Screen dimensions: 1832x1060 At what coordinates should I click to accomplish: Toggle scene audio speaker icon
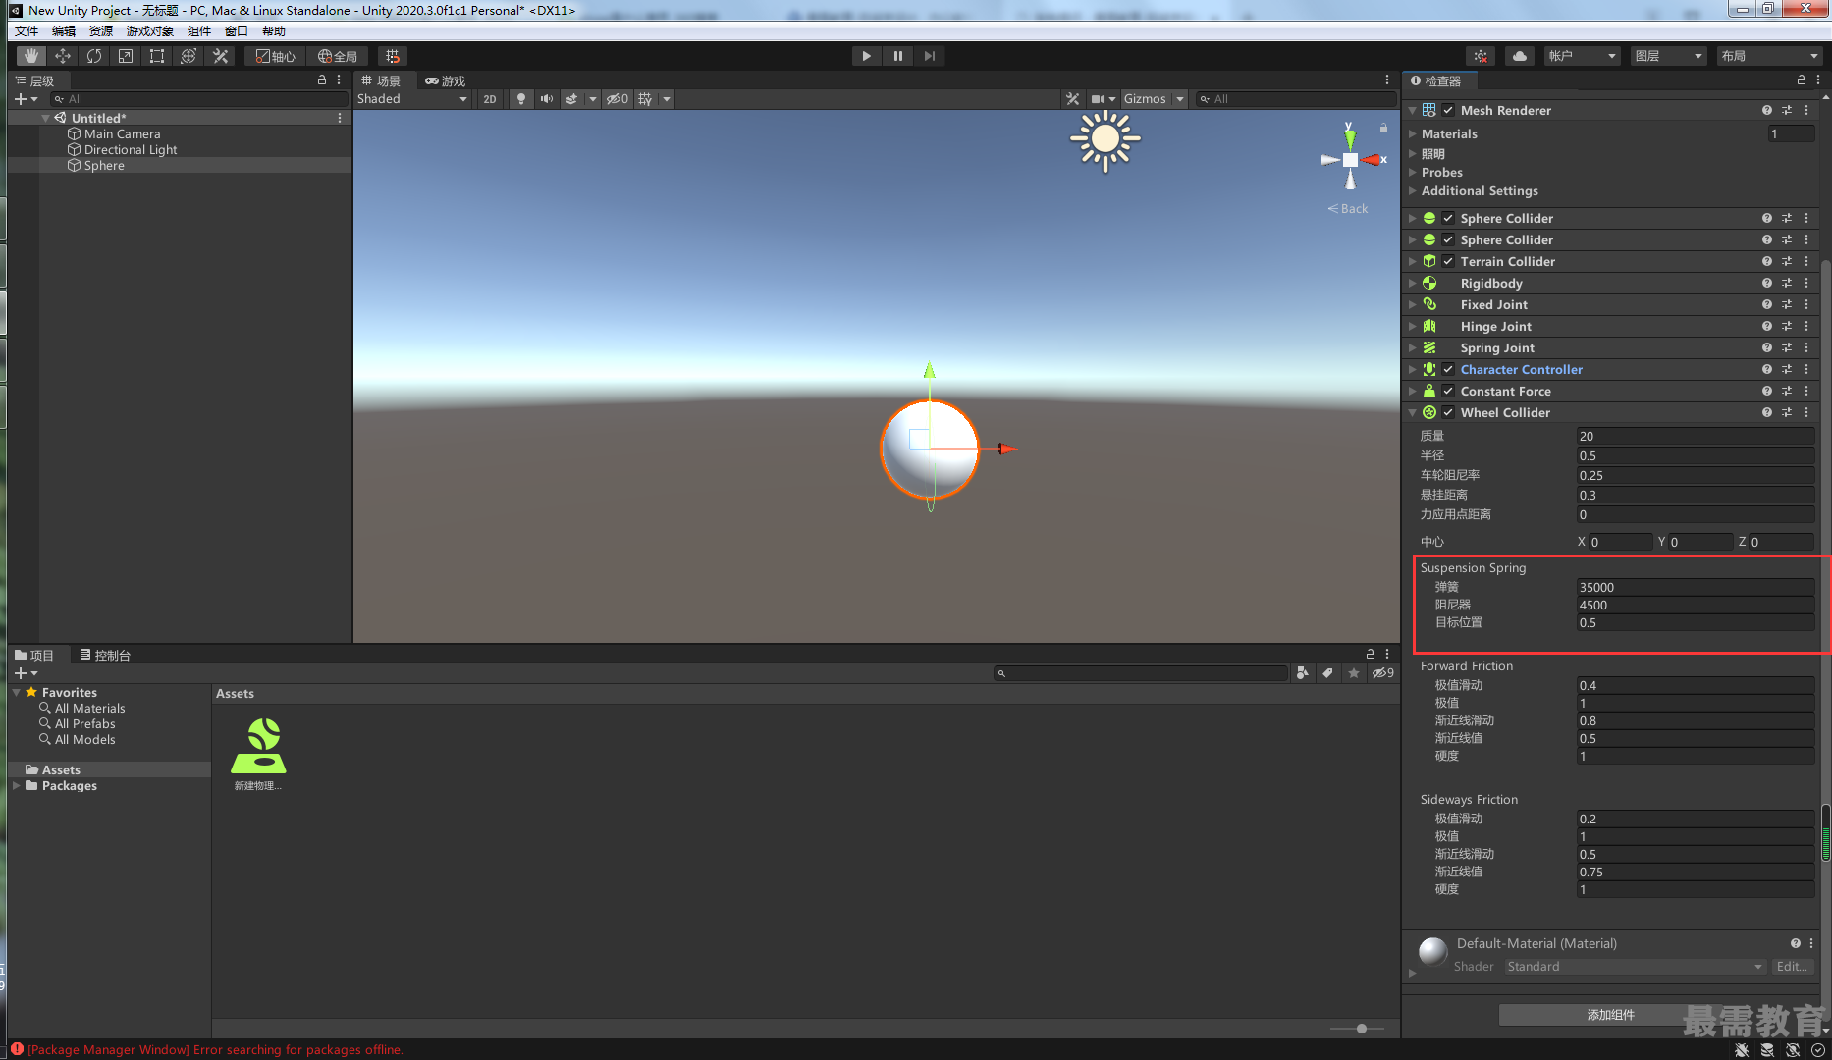click(x=547, y=99)
